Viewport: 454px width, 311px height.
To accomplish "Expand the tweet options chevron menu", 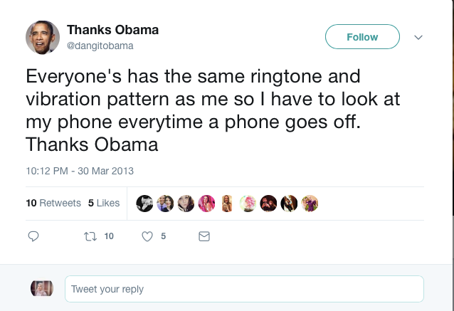I will pos(418,37).
